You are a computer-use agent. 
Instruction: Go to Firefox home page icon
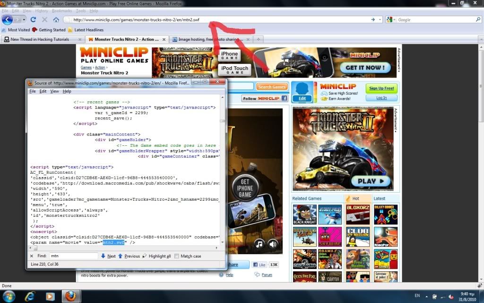tap(56, 19)
